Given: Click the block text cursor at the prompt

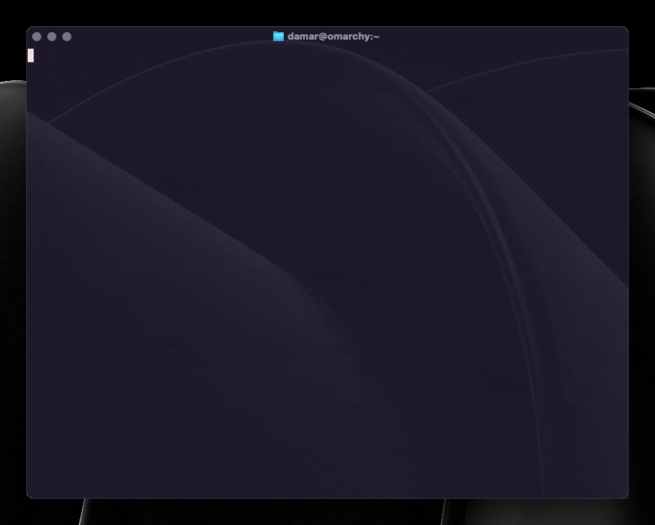Looking at the screenshot, I should coord(31,55).
